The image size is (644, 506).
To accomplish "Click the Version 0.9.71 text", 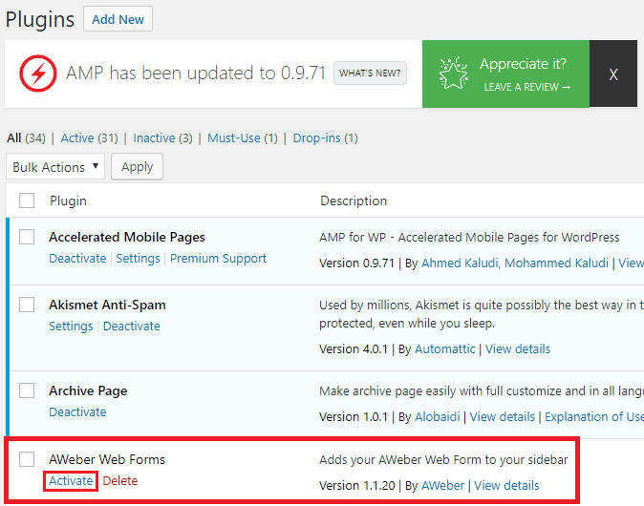I will (x=356, y=264).
